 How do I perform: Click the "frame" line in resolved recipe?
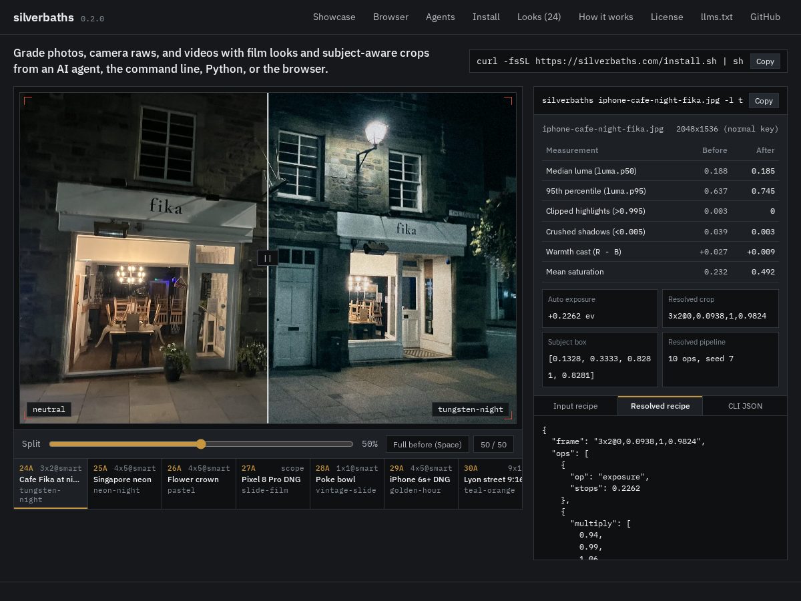point(628,441)
